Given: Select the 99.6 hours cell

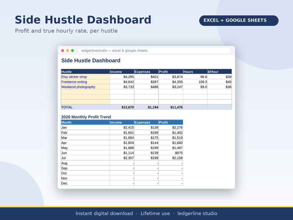Looking at the screenshot, I should coord(195,77).
